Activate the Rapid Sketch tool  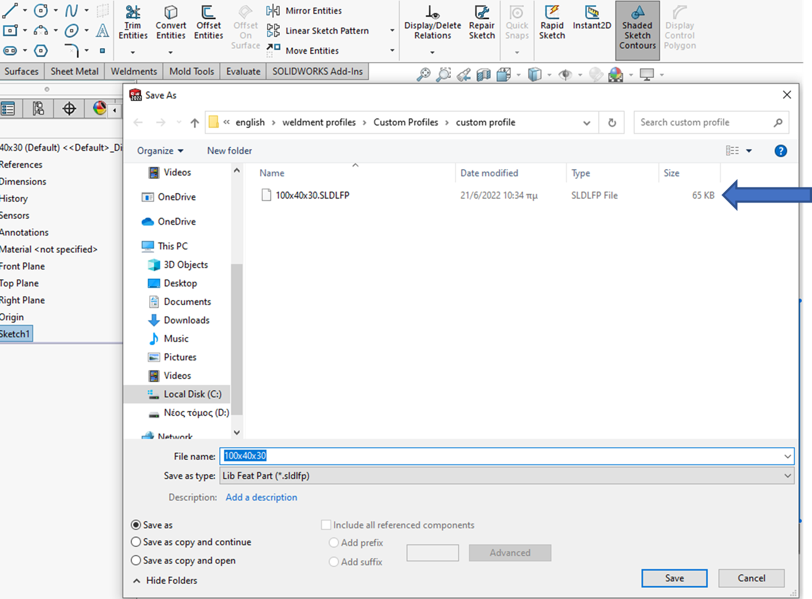point(552,23)
